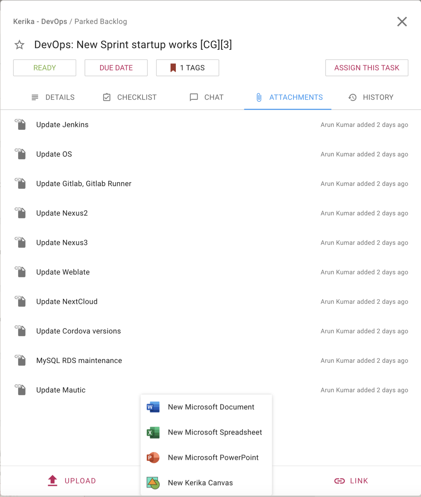Click the attachment file icon beside Update Jenkins

[x=21, y=125]
